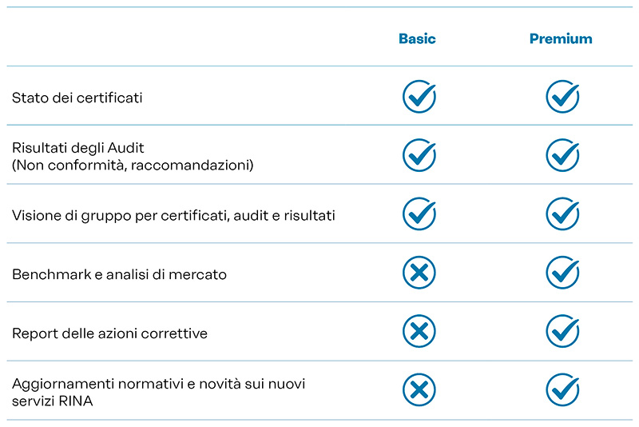Click 'Benchmark e analisi di mercato' text

[119, 274]
